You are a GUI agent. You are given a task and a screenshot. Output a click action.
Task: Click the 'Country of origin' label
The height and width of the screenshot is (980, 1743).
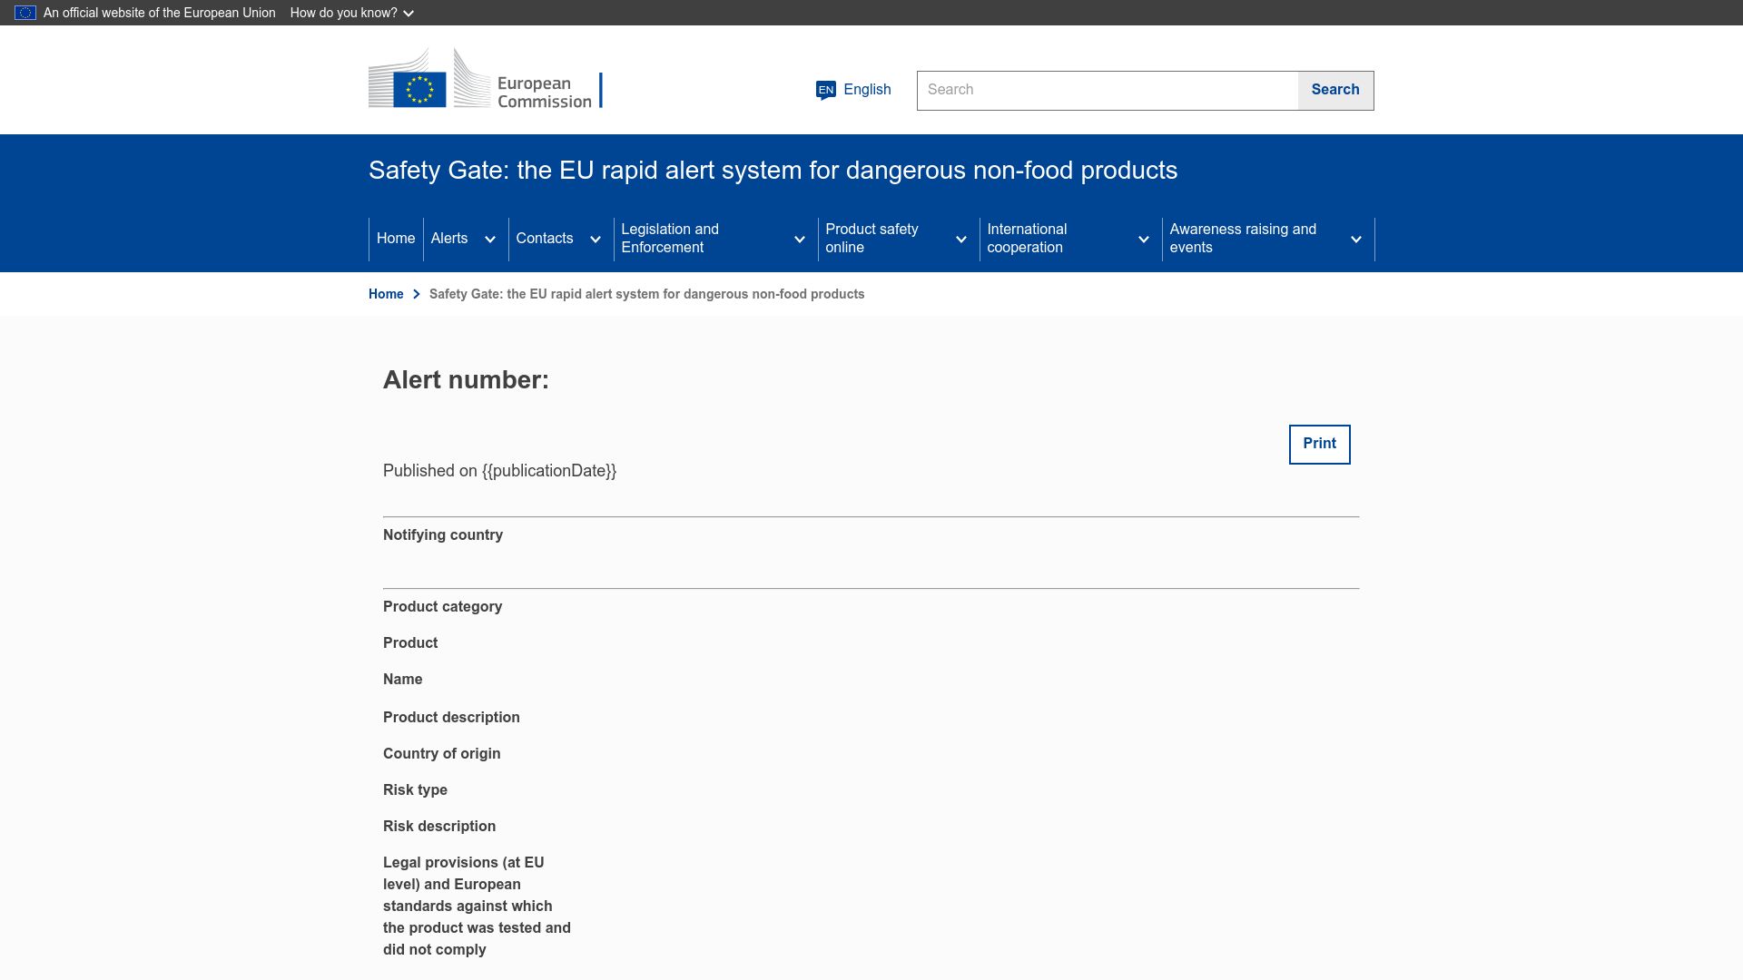441,754
